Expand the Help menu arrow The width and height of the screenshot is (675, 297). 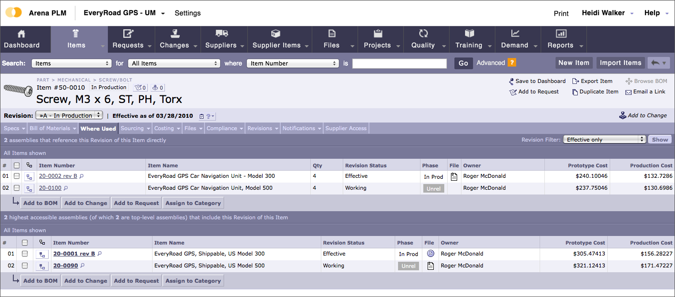[x=667, y=14]
